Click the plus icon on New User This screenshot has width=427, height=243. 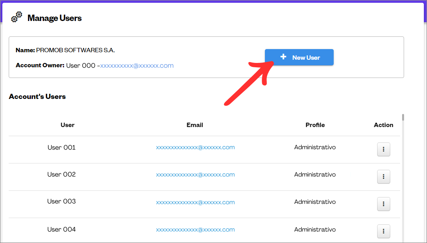click(x=283, y=57)
